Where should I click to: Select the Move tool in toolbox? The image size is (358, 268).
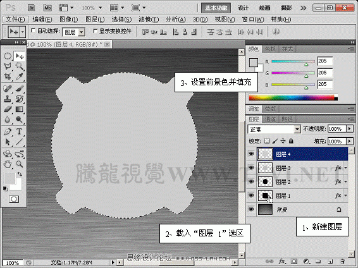pyautogui.click(x=20, y=56)
